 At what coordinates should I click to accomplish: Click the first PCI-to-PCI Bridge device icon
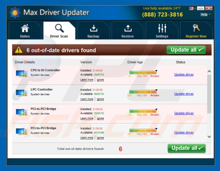[22, 112]
